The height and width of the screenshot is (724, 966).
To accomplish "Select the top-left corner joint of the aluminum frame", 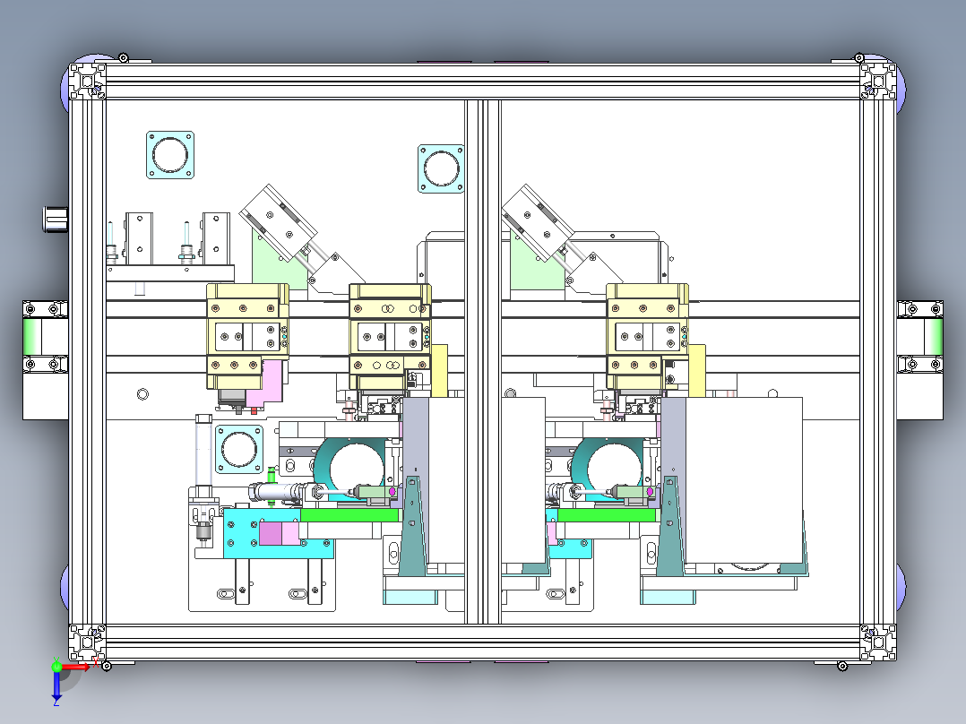I will click(87, 82).
